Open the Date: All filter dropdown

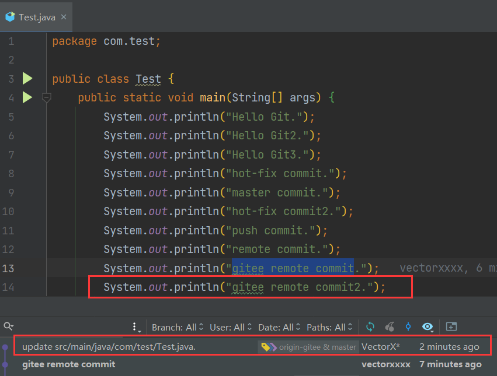[279, 327]
